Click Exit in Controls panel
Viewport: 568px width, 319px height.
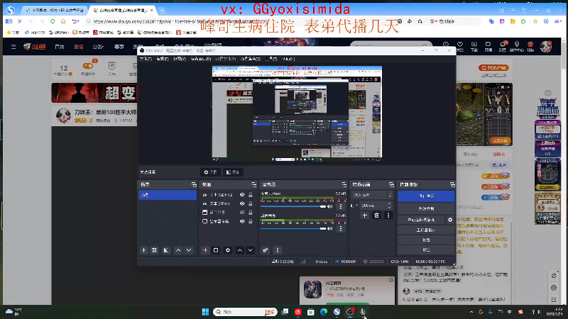click(x=426, y=250)
